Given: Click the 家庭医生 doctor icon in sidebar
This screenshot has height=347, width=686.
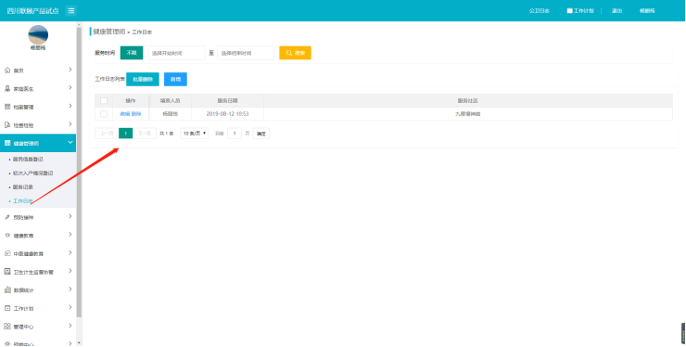Looking at the screenshot, I should click(x=7, y=88).
